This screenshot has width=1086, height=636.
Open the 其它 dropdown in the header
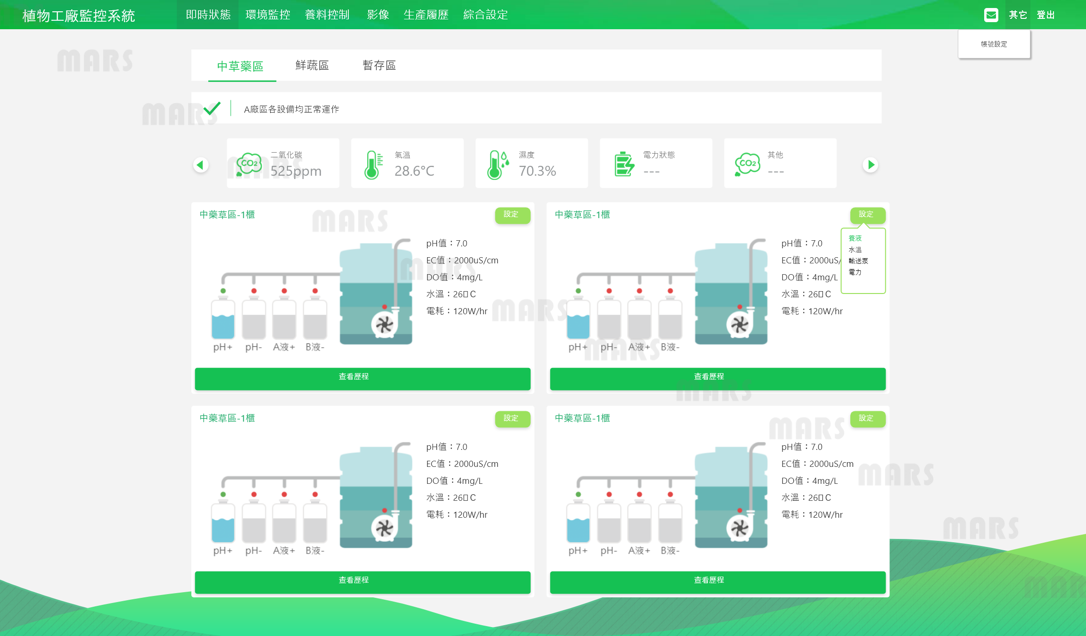pyautogui.click(x=1018, y=15)
